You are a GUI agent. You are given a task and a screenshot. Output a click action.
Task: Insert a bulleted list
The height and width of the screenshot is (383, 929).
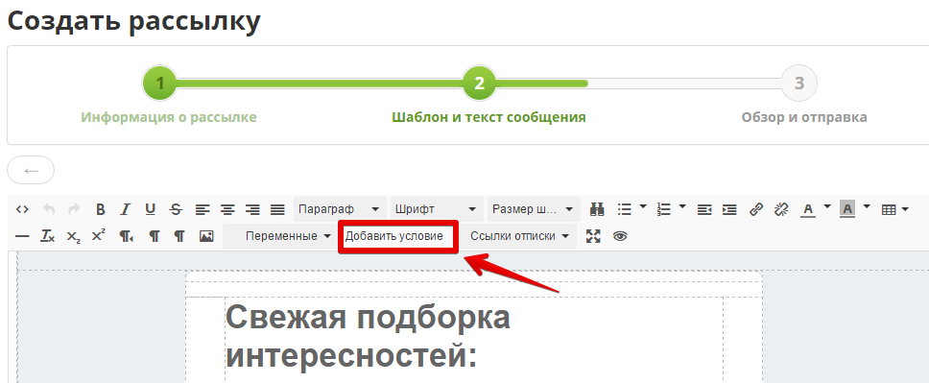(625, 209)
